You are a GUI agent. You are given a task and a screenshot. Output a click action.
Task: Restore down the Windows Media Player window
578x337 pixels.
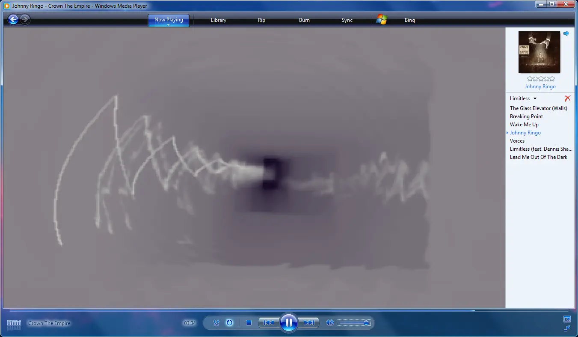[551, 4]
